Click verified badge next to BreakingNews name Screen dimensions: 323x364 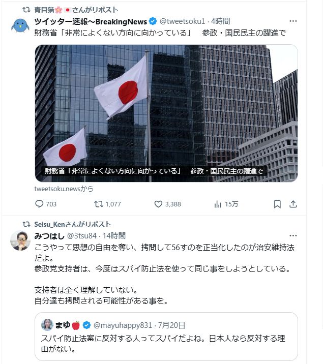(x=153, y=21)
